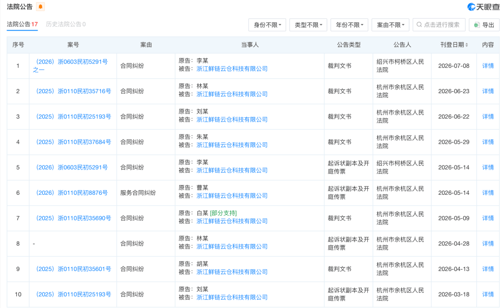Switch to 法院公告 17 tab
This screenshot has height=308, width=501.
tap(22, 24)
